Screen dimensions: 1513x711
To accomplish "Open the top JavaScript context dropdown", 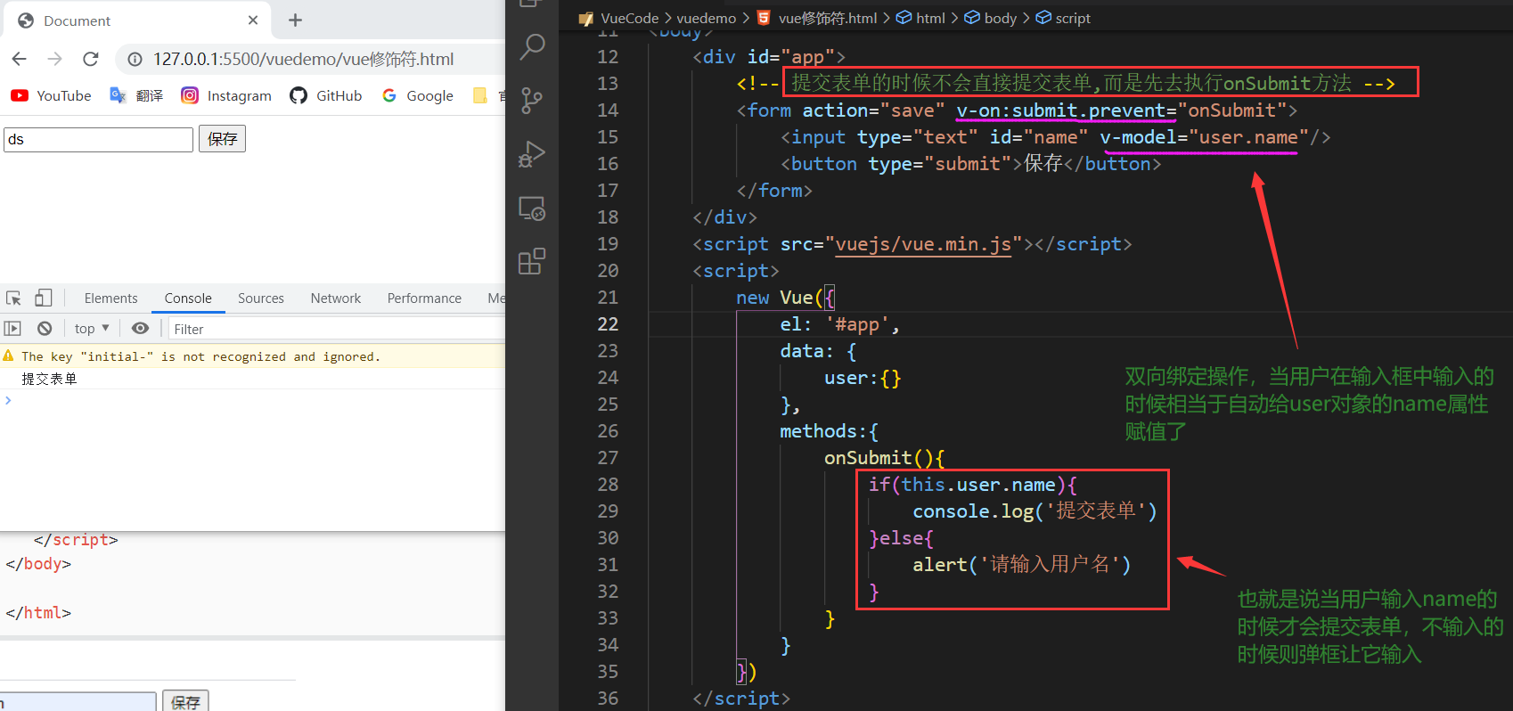I will [x=92, y=329].
